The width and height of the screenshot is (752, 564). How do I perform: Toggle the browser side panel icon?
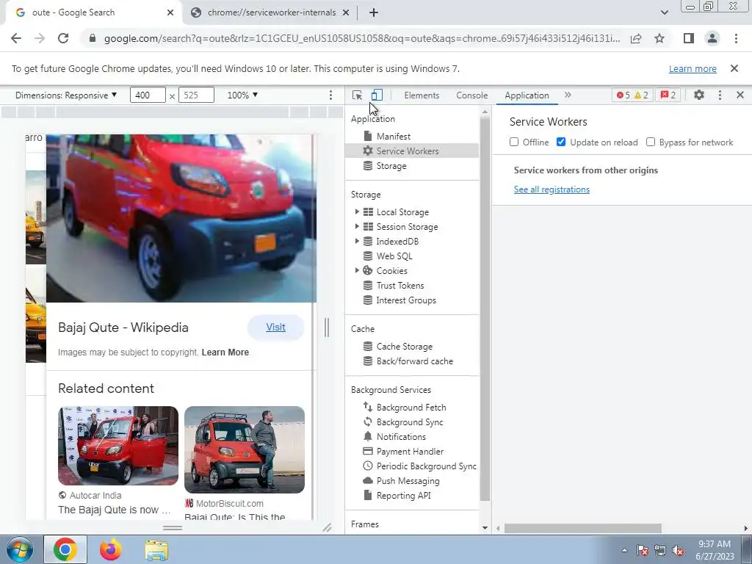(x=689, y=38)
